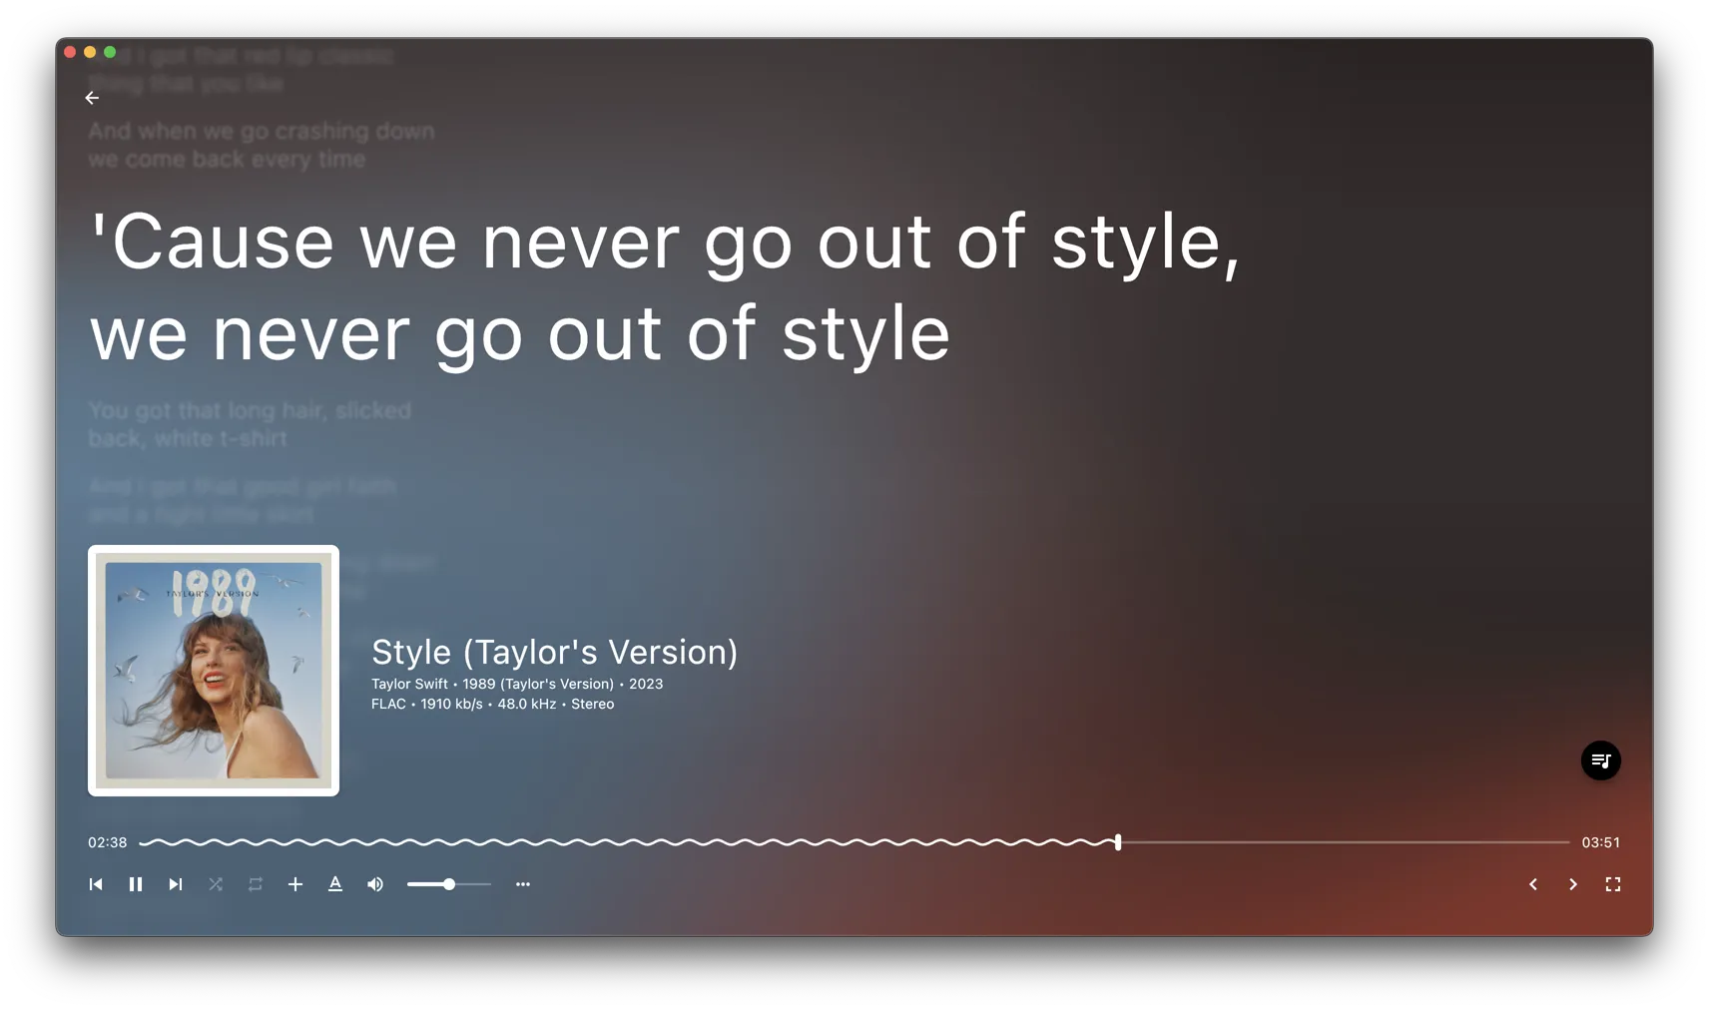Enter fullscreen mode
The image size is (1709, 1010).
click(x=1613, y=884)
